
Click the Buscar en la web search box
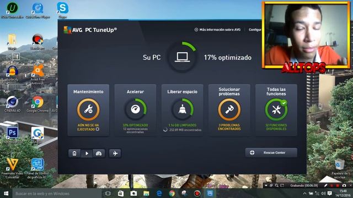point(56,194)
